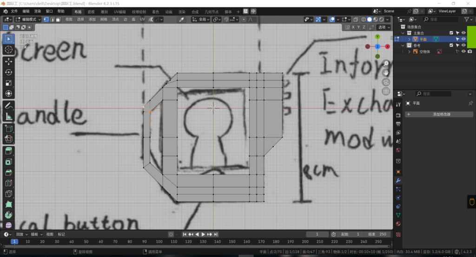This screenshot has height=257, width=476.
Task: Collapse the 参考 collection in outliner
Action: [x=403, y=45]
